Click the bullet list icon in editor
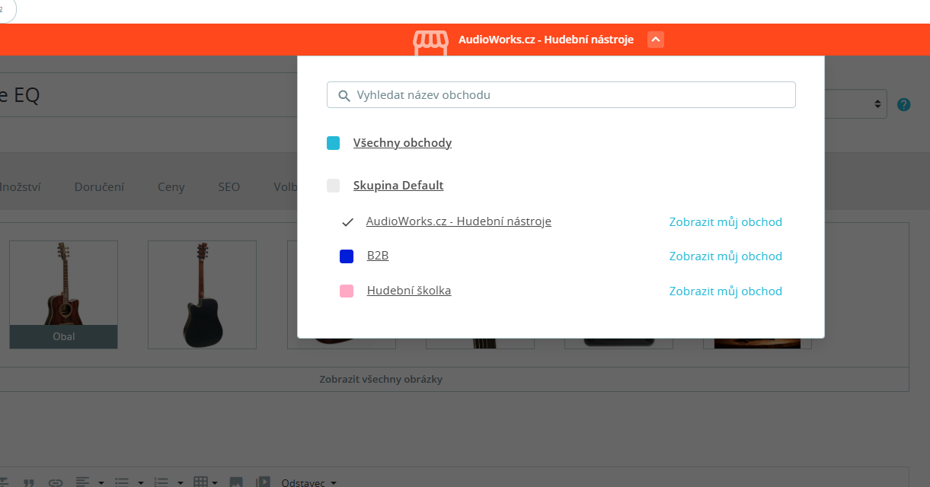930x487 pixels. 122,482
